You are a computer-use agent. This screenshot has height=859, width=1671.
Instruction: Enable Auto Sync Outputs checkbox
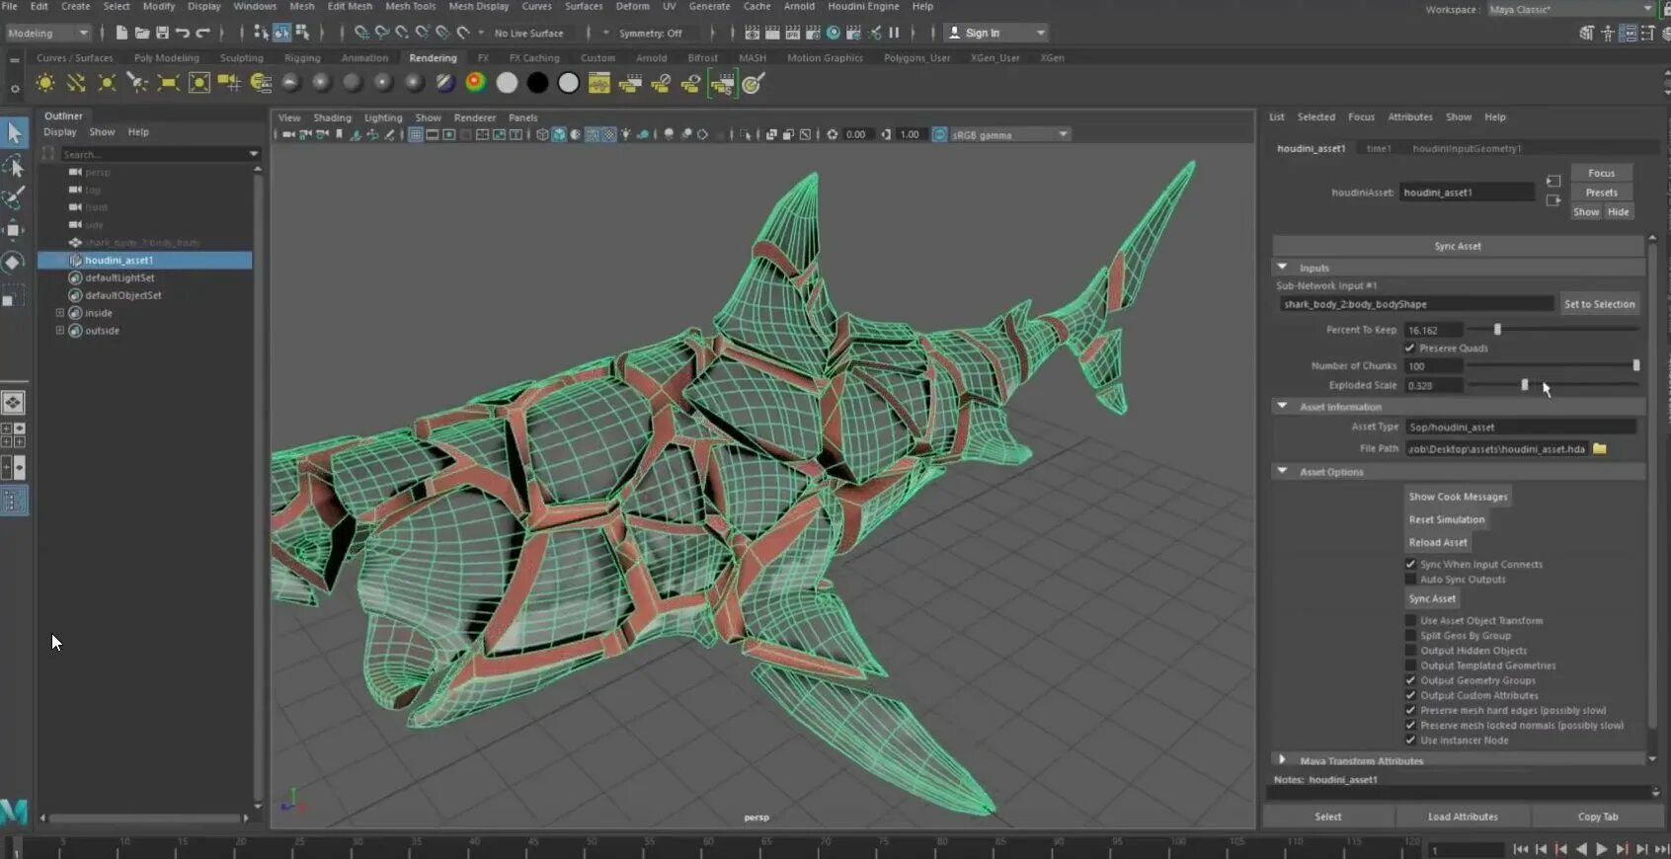click(1410, 580)
